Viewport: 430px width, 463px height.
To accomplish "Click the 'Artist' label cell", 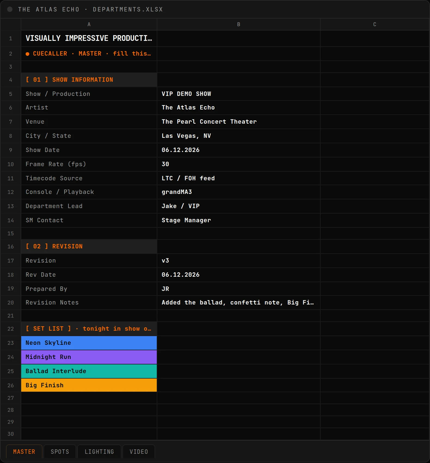I will (89, 108).
